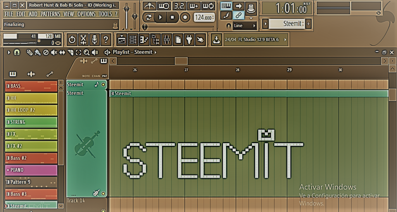Click the multilink-to-controllers knob icon
The width and height of the screenshot is (397, 212).
click(251, 9)
